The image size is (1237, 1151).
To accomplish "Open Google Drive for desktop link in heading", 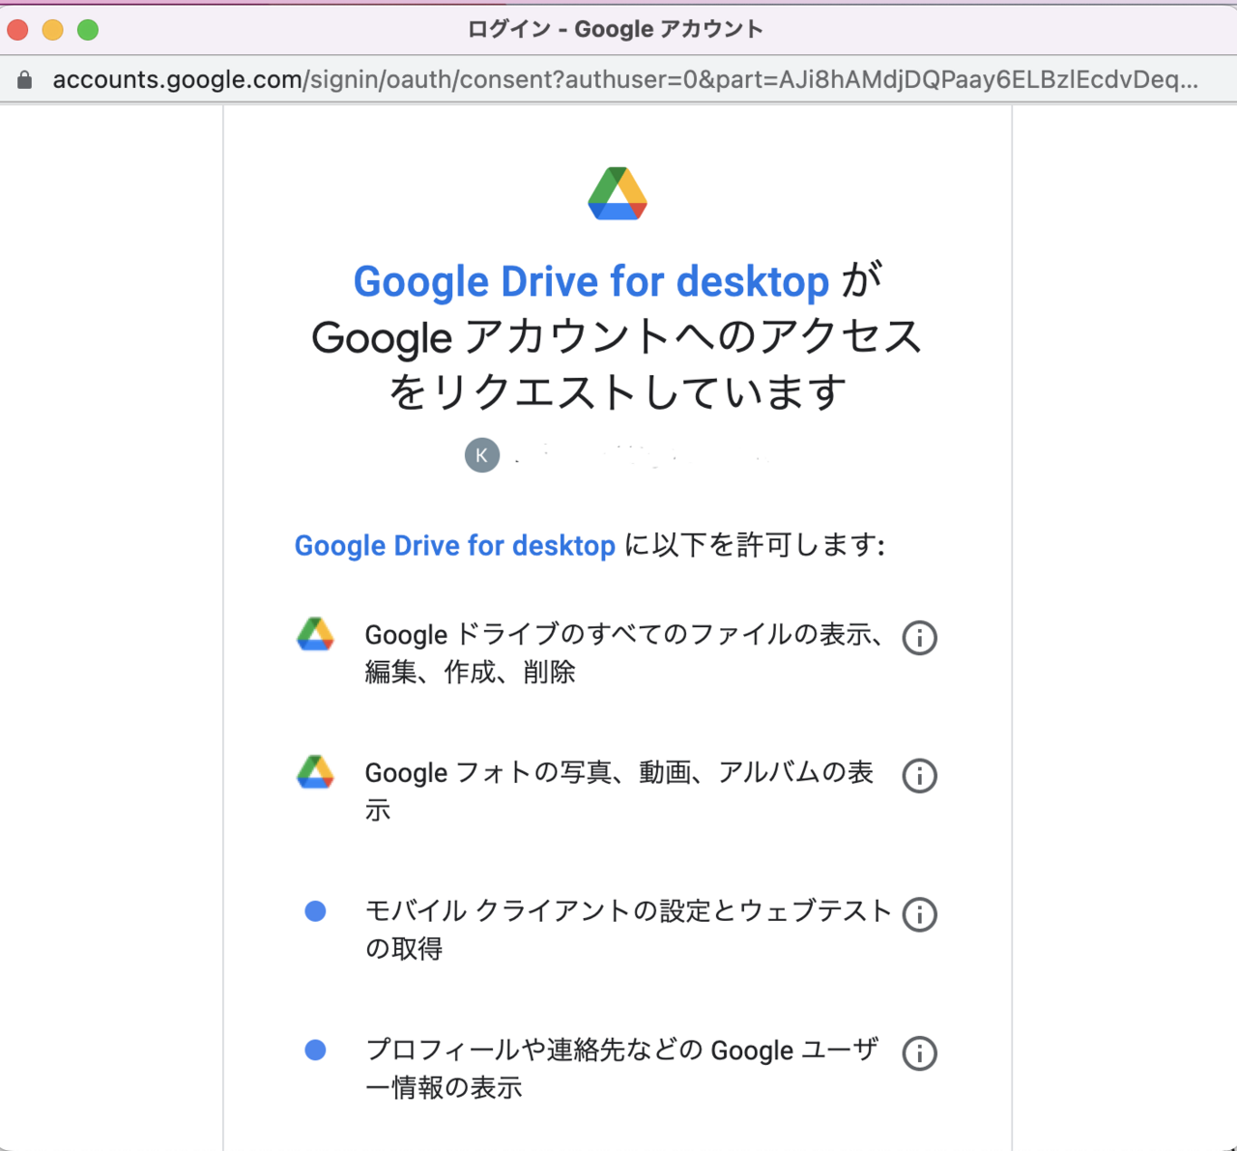I will pos(591,281).
